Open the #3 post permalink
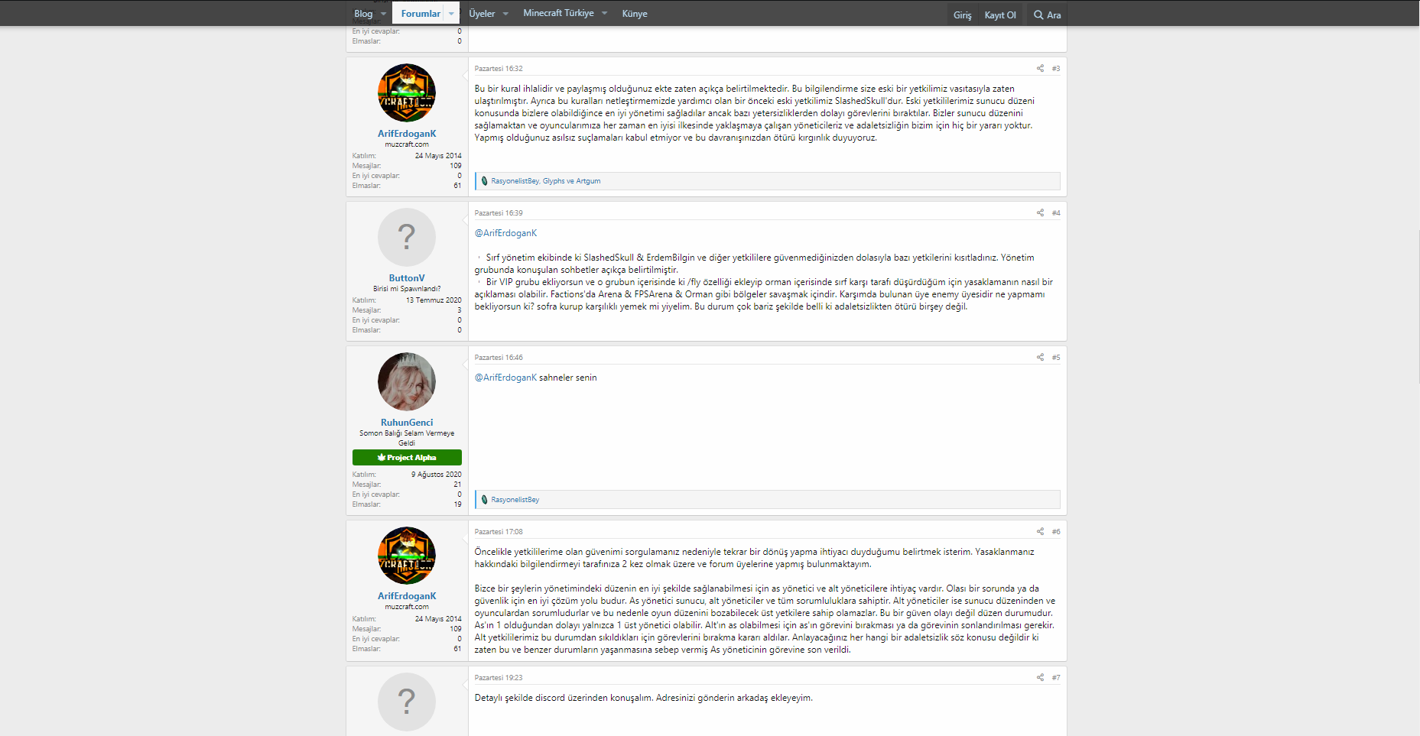The width and height of the screenshot is (1420, 736). click(x=1056, y=69)
